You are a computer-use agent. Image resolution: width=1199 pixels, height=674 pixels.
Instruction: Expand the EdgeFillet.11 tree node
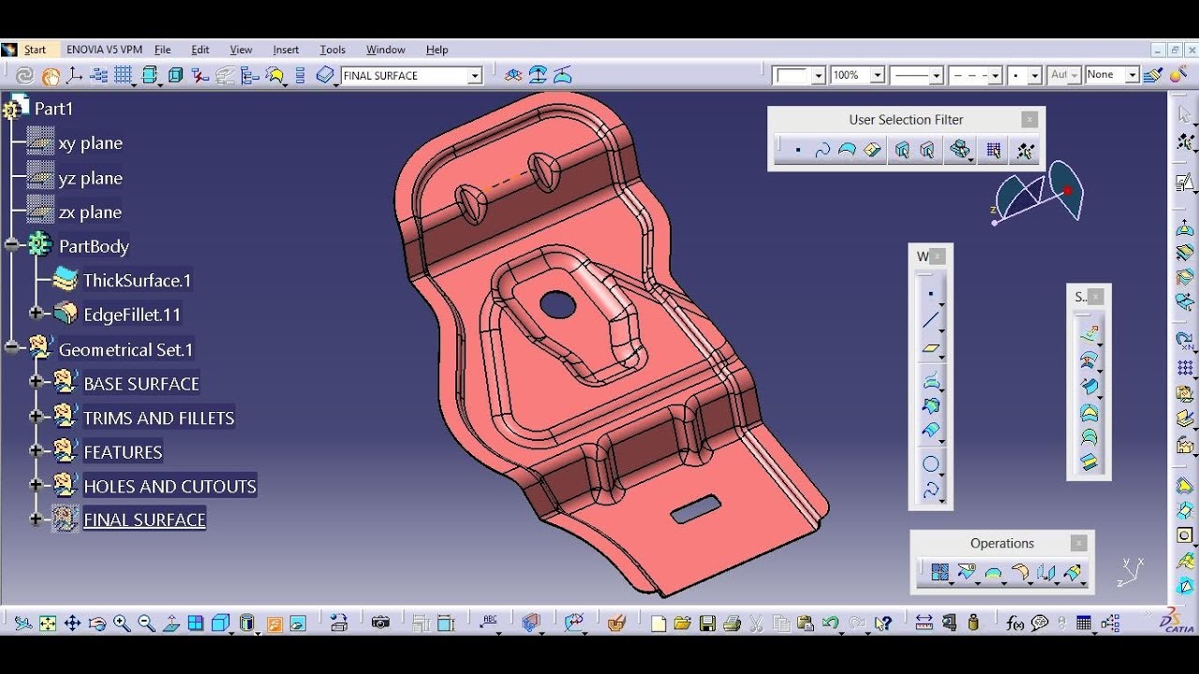[x=37, y=314]
